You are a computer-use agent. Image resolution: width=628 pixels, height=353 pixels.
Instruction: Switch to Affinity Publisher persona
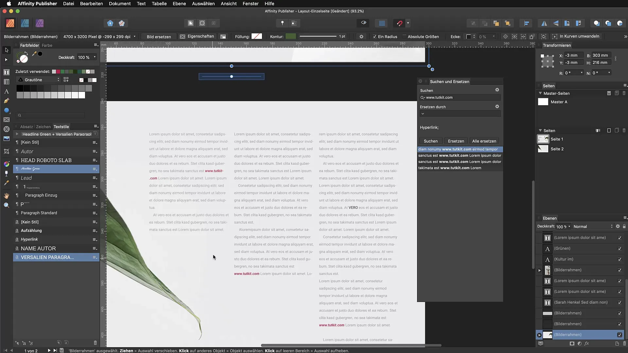coord(10,23)
